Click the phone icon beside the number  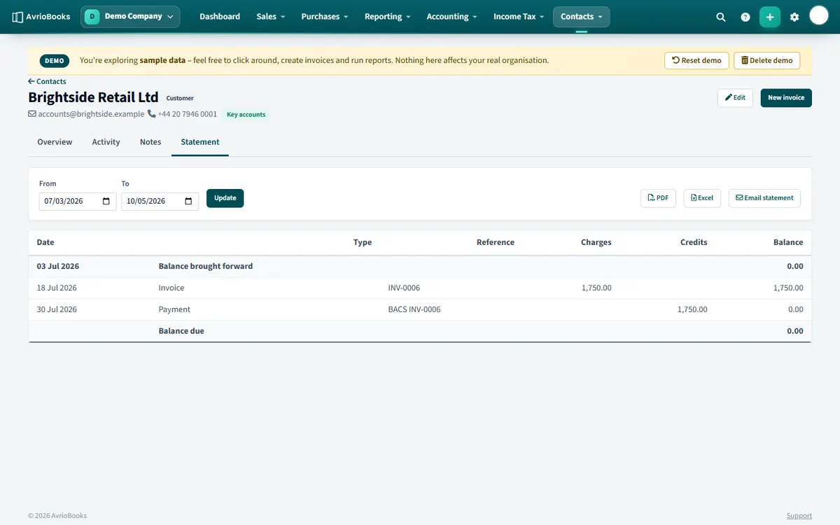[151, 114]
